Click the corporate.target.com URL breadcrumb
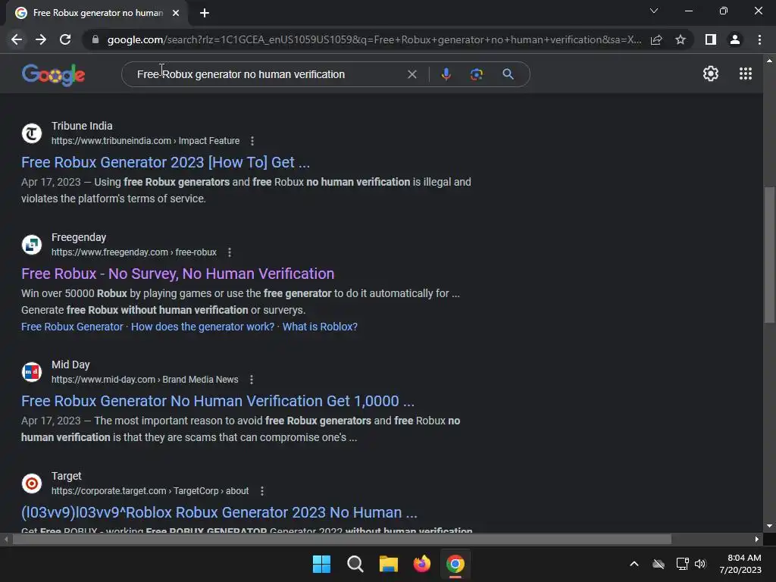Screen dimensions: 776x582 pyautogui.click(x=150, y=491)
